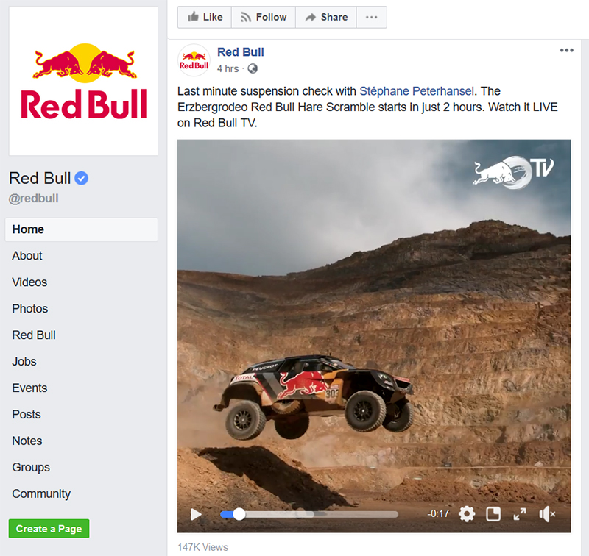Viewport: 589px width, 556px height.
Task: Play the Red Bull video
Action: coord(196,514)
